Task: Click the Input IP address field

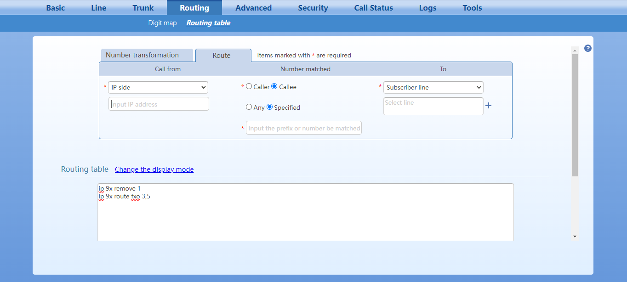Action: pos(159,104)
